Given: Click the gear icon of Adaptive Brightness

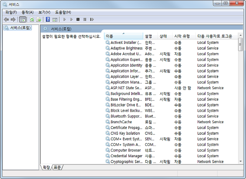Looking at the screenshot, I should pos(108,48).
